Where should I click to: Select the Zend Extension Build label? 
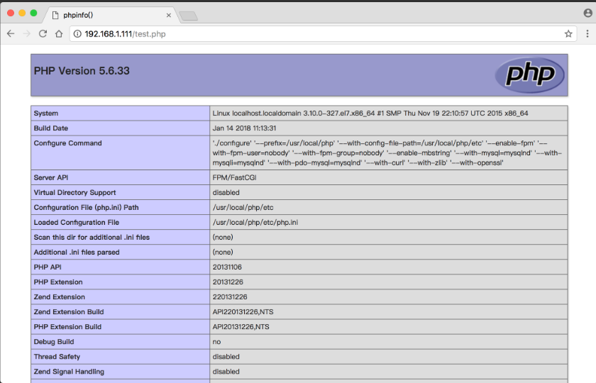[x=69, y=311]
